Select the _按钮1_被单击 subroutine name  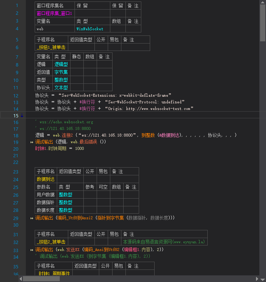pyautogui.click(x=51, y=47)
